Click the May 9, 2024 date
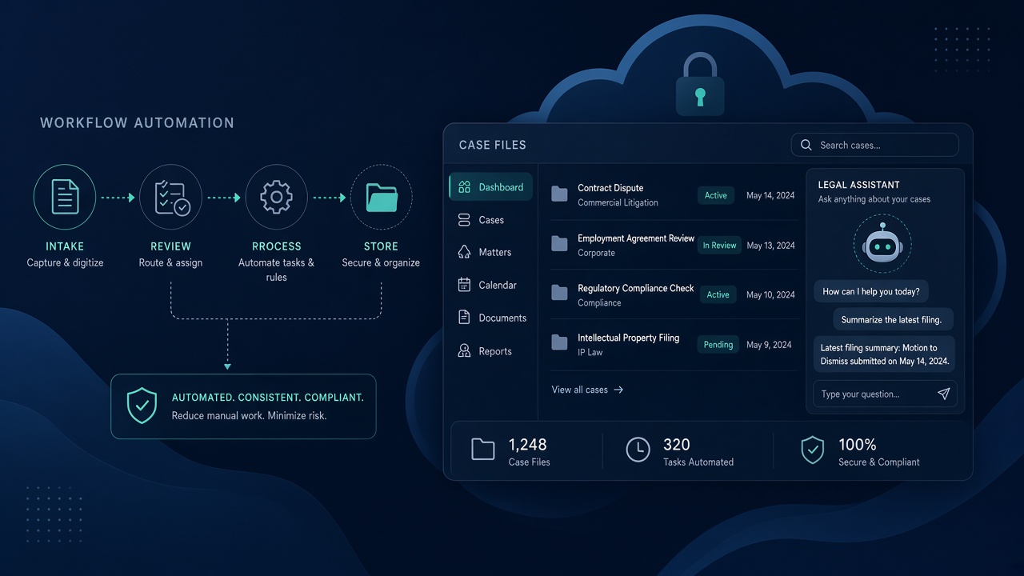 coord(769,345)
